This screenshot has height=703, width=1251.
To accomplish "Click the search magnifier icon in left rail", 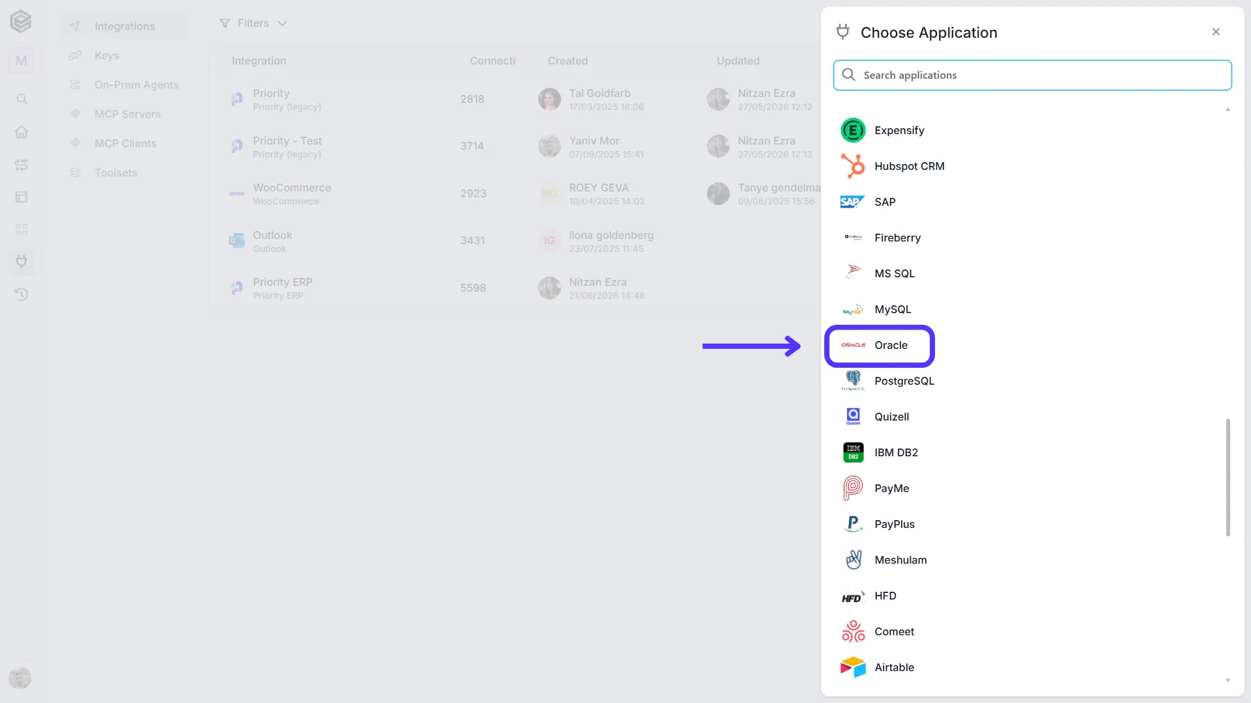I will pyautogui.click(x=22, y=99).
